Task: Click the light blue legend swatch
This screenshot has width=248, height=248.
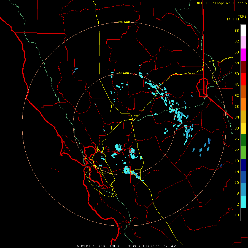Action: tap(243, 190)
